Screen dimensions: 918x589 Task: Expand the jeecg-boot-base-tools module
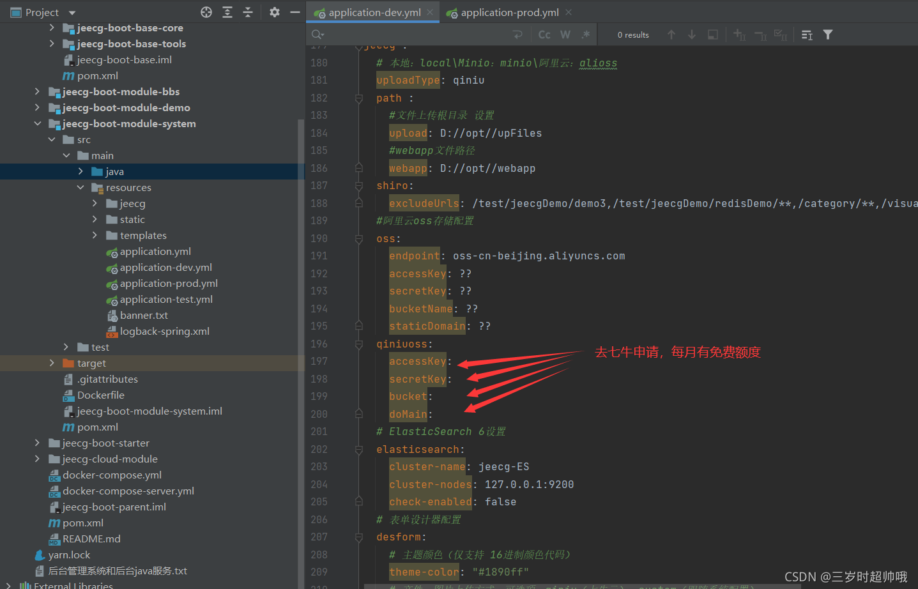52,43
